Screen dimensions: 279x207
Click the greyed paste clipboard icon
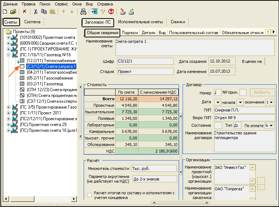52,12
